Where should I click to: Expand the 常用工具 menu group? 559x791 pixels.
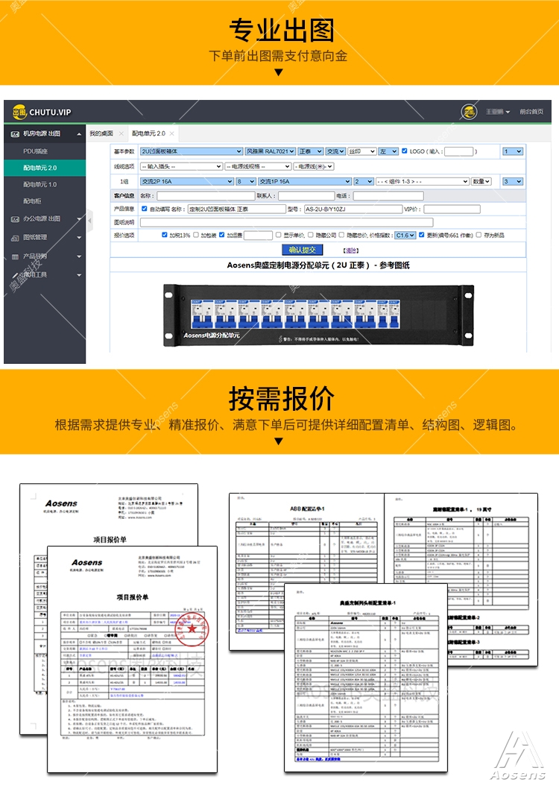coord(79,275)
